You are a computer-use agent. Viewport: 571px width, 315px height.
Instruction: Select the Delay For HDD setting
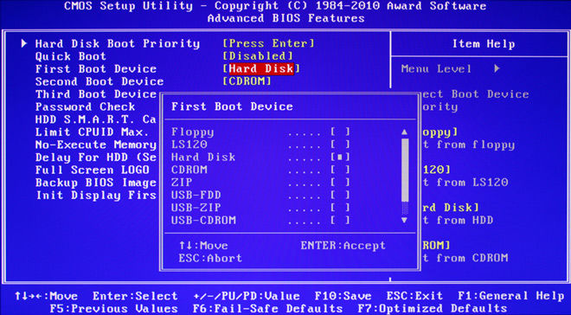click(96, 157)
